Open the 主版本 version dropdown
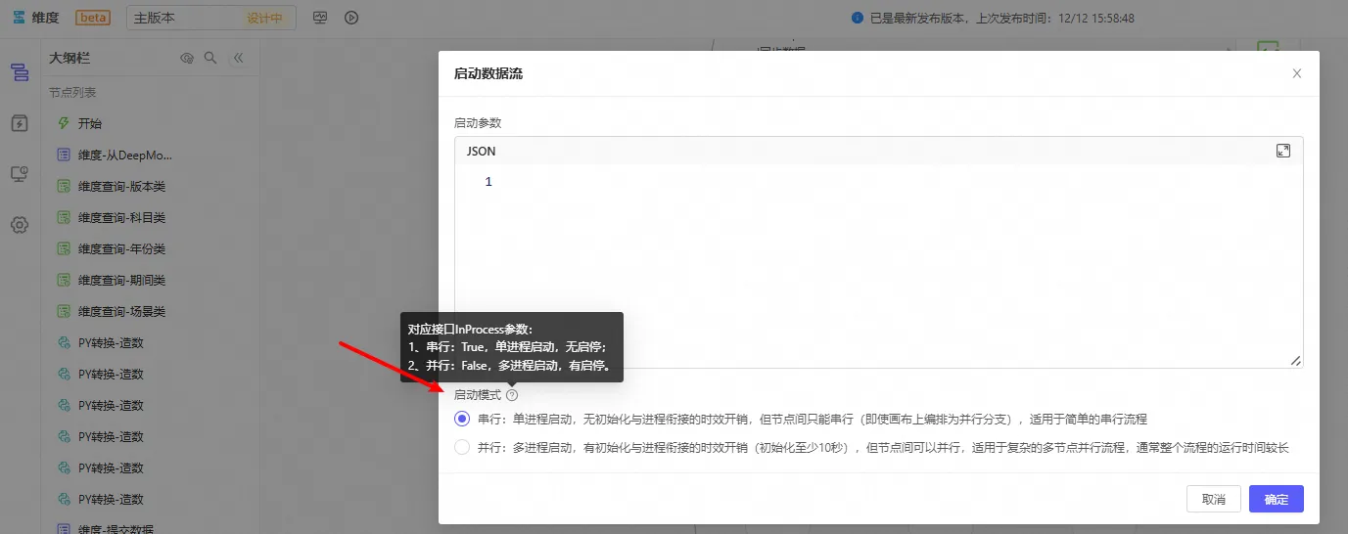Screen dimensions: 1348x534 (x=210, y=18)
